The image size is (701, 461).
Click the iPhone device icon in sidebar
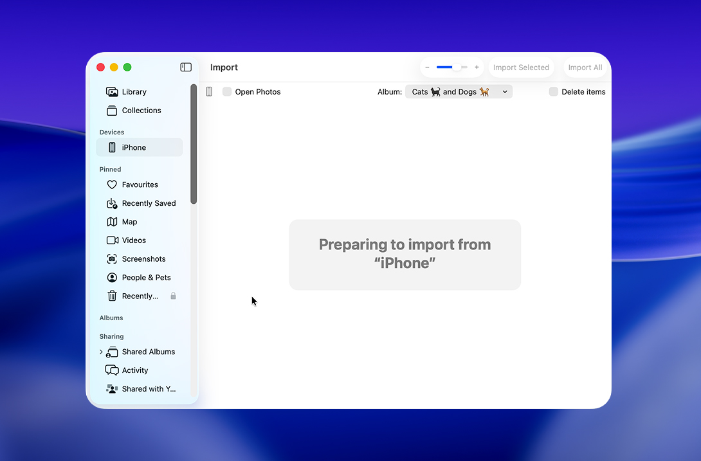coord(112,147)
